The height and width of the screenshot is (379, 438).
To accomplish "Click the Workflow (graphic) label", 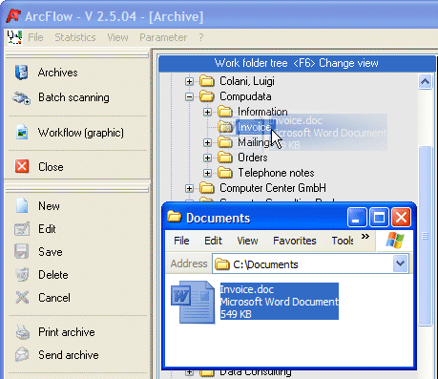I will click(x=81, y=133).
